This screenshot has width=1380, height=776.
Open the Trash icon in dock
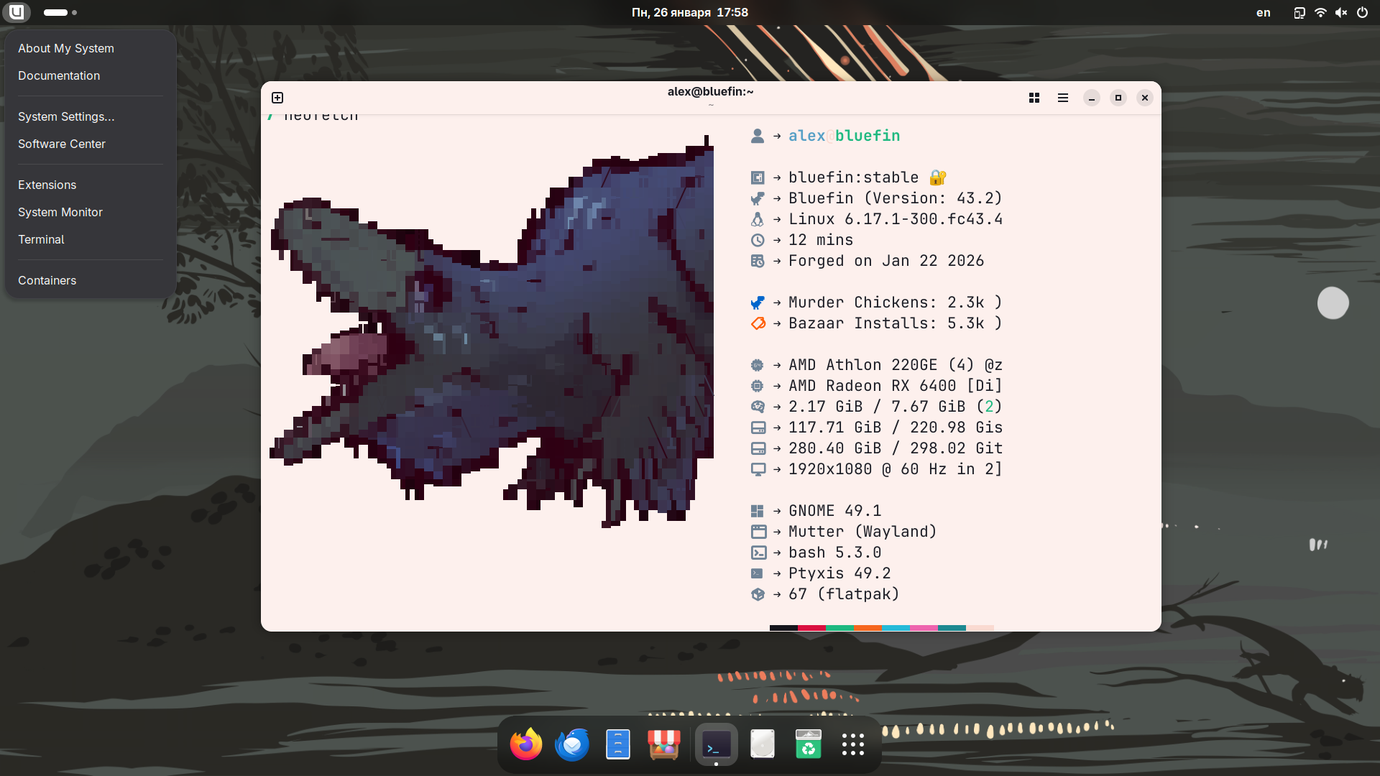pos(809,744)
